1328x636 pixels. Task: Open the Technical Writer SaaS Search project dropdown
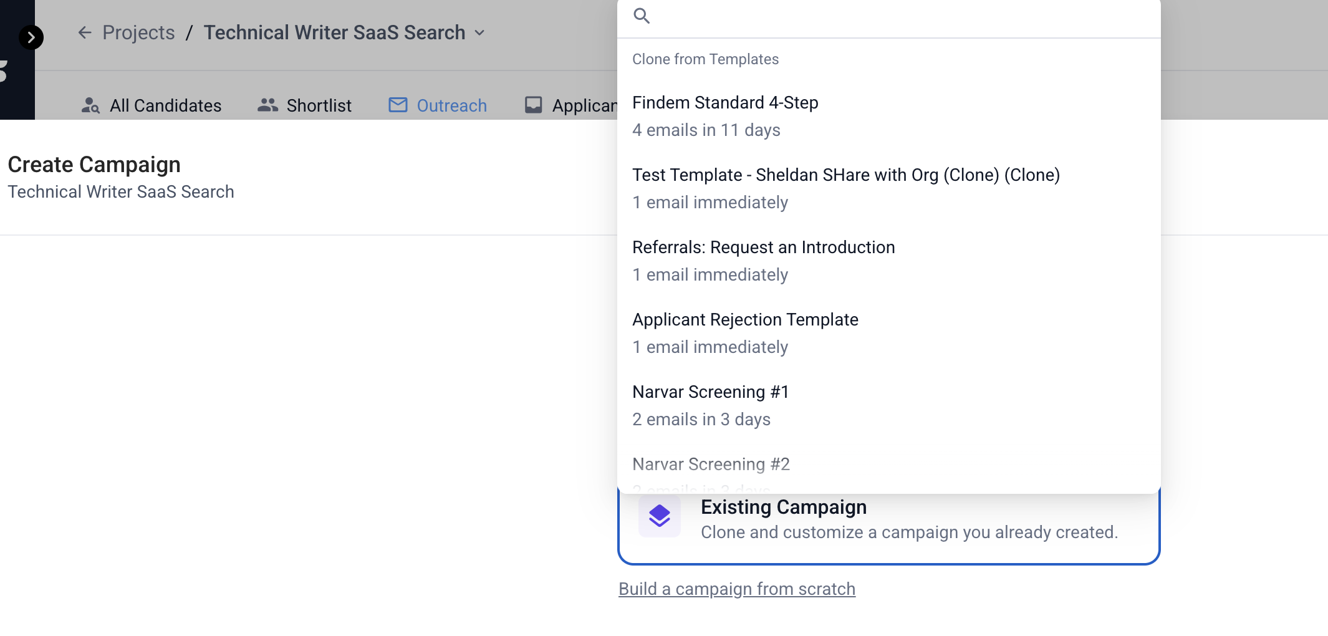pos(344,32)
